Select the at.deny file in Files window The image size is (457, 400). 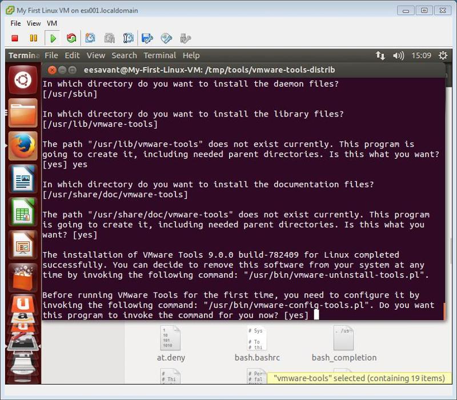(x=171, y=344)
